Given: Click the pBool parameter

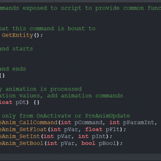Looking at the screenshot, I should 107,143.
